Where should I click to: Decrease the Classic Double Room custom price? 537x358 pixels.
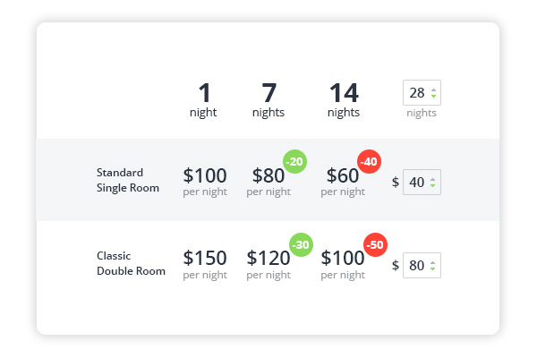(433, 269)
